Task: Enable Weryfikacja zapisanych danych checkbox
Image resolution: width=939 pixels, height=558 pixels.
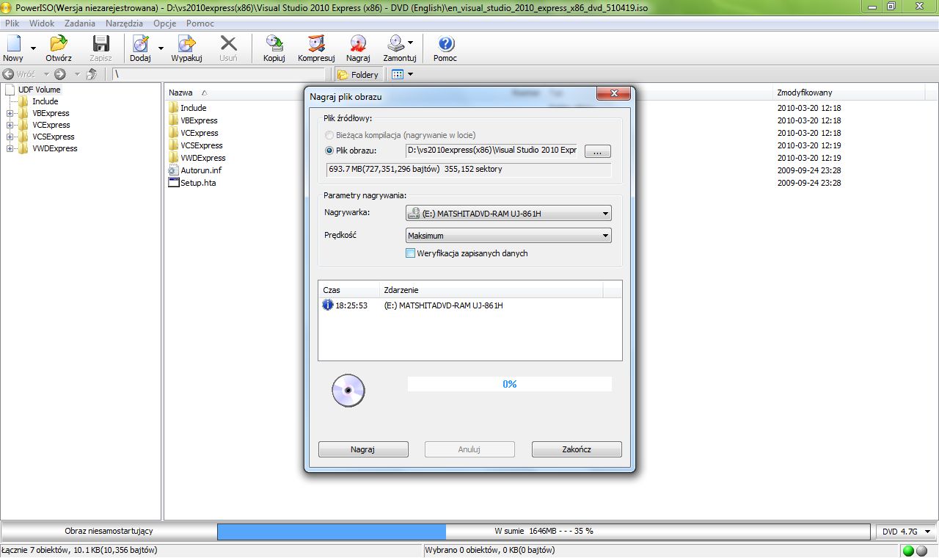Action: tap(411, 253)
